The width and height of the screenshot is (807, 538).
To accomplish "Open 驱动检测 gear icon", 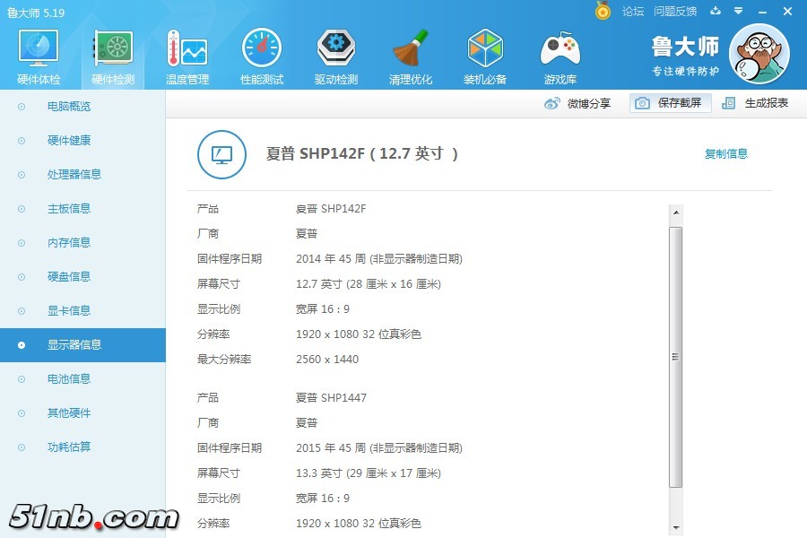I will tap(336, 56).
